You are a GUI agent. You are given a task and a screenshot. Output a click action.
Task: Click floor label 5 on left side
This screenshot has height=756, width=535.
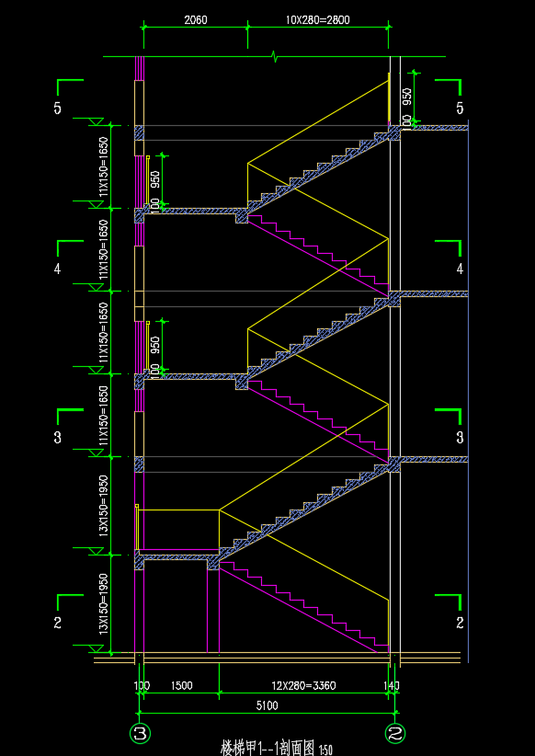pyautogui.click(x=58, y=109)
